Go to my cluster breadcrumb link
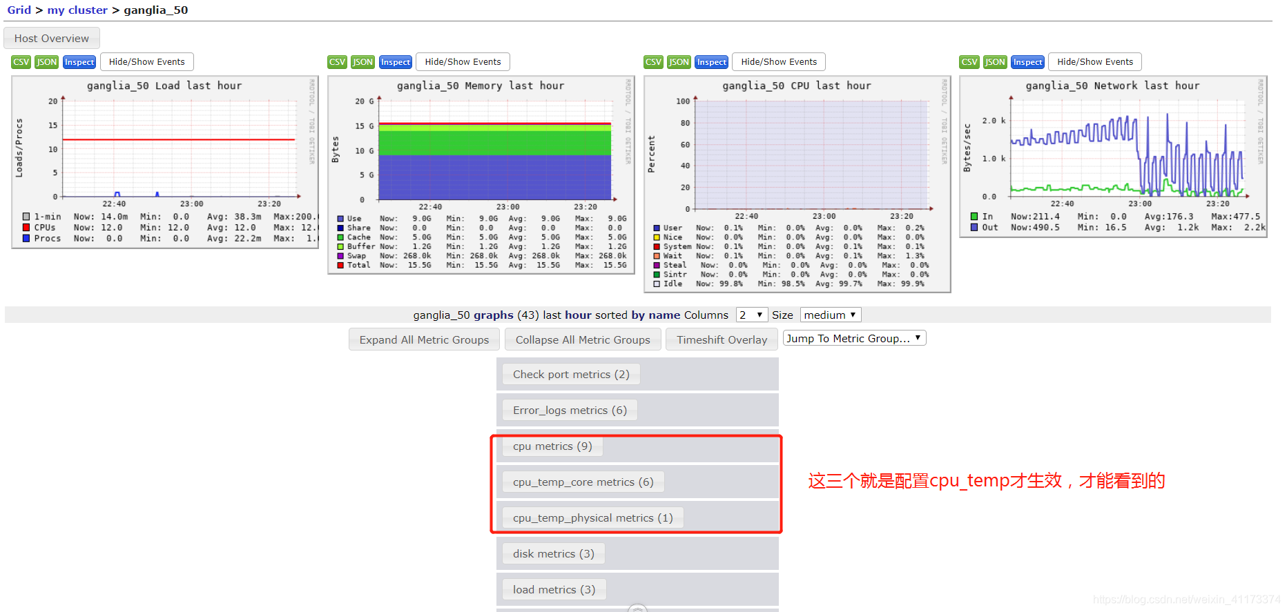Image resolution: width=1287 pixels, height=612 pixels. point(77,10)
